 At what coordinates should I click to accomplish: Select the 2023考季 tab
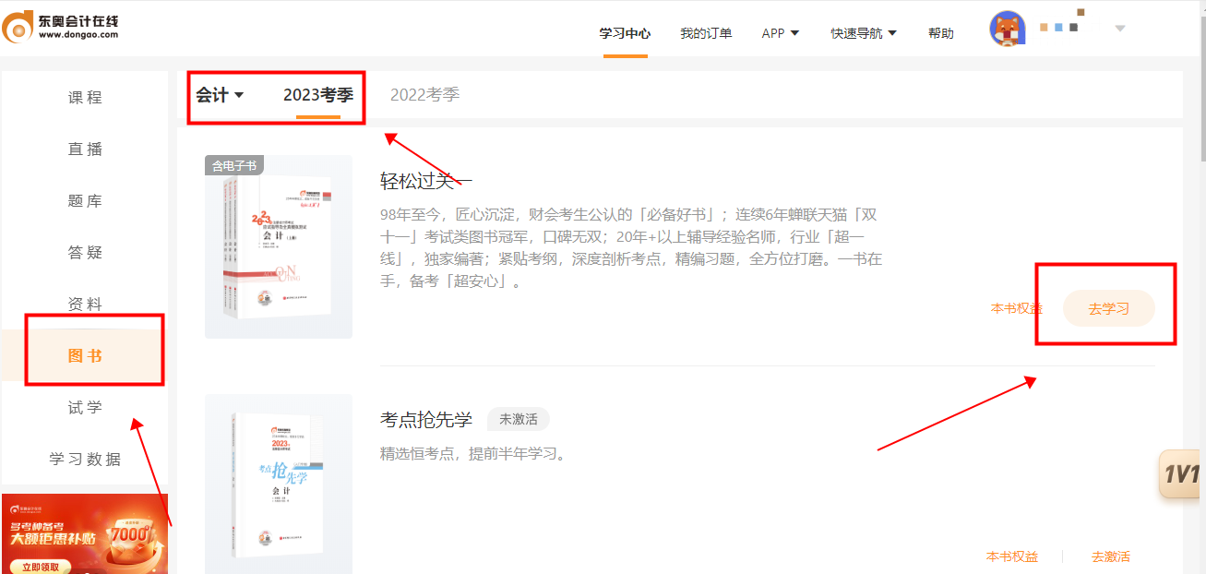pyautogui.click(x=318, y=95)
